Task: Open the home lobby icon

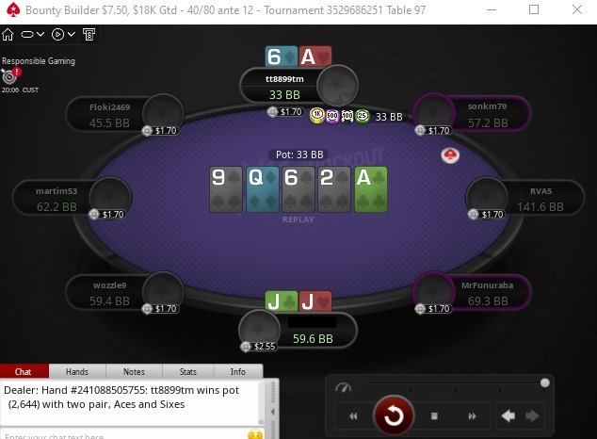Action: click(8, 35)
